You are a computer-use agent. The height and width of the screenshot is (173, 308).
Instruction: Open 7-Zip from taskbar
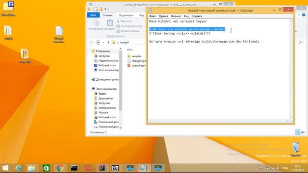[115, 168]
